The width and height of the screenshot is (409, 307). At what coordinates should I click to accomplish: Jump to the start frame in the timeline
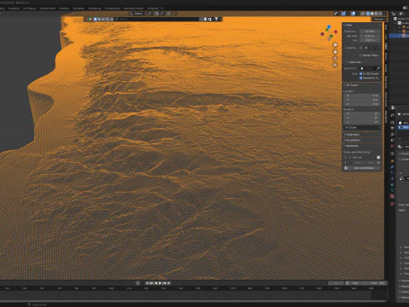(x=147, y=283)
